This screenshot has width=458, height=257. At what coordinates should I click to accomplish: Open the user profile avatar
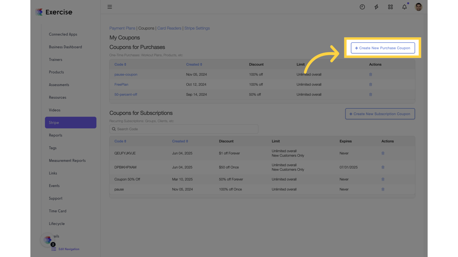(x=418, y=7)
